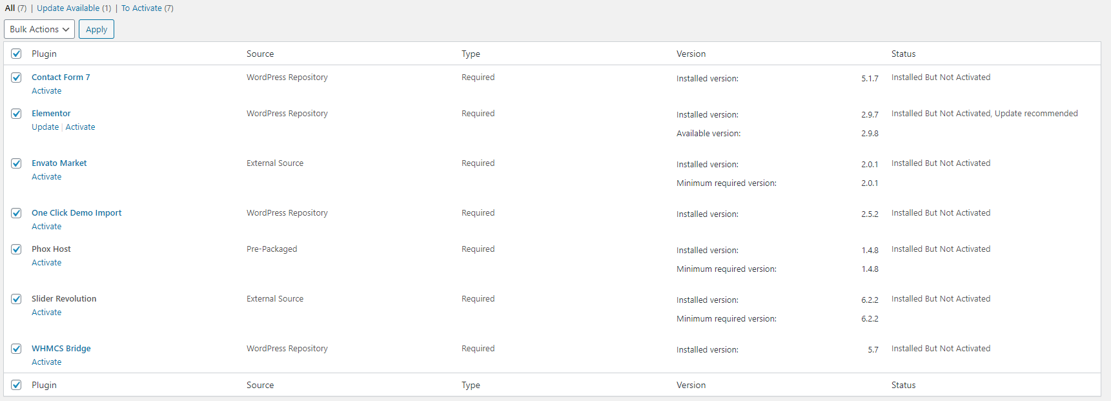Activate the Elementor plugin
Viewport: 1111px width, 401px height.
[80, 127]
